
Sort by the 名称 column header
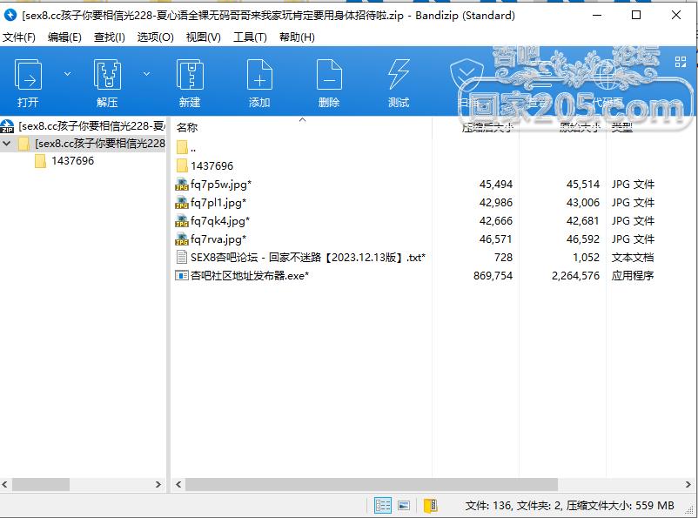tap(187, 128)
